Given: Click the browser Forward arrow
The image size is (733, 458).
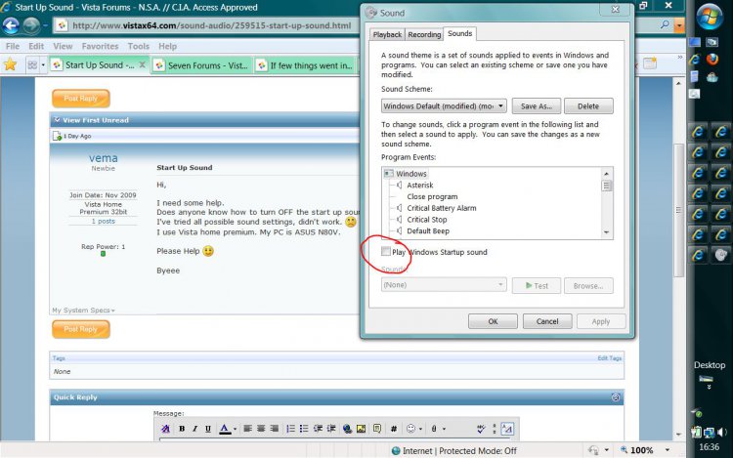Looking at the screenshot, I should point(31,25).
